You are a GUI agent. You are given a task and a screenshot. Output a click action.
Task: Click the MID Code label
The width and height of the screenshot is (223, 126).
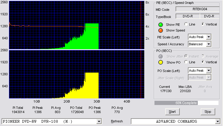click(x=162, y=10)
